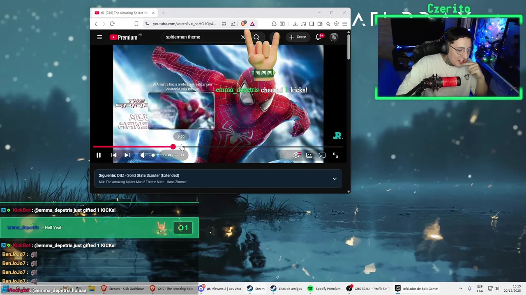Image resolution: width=526 pixels, height=295 pixels.
Task: Open media control music note icon
Action: click(303, 24)
